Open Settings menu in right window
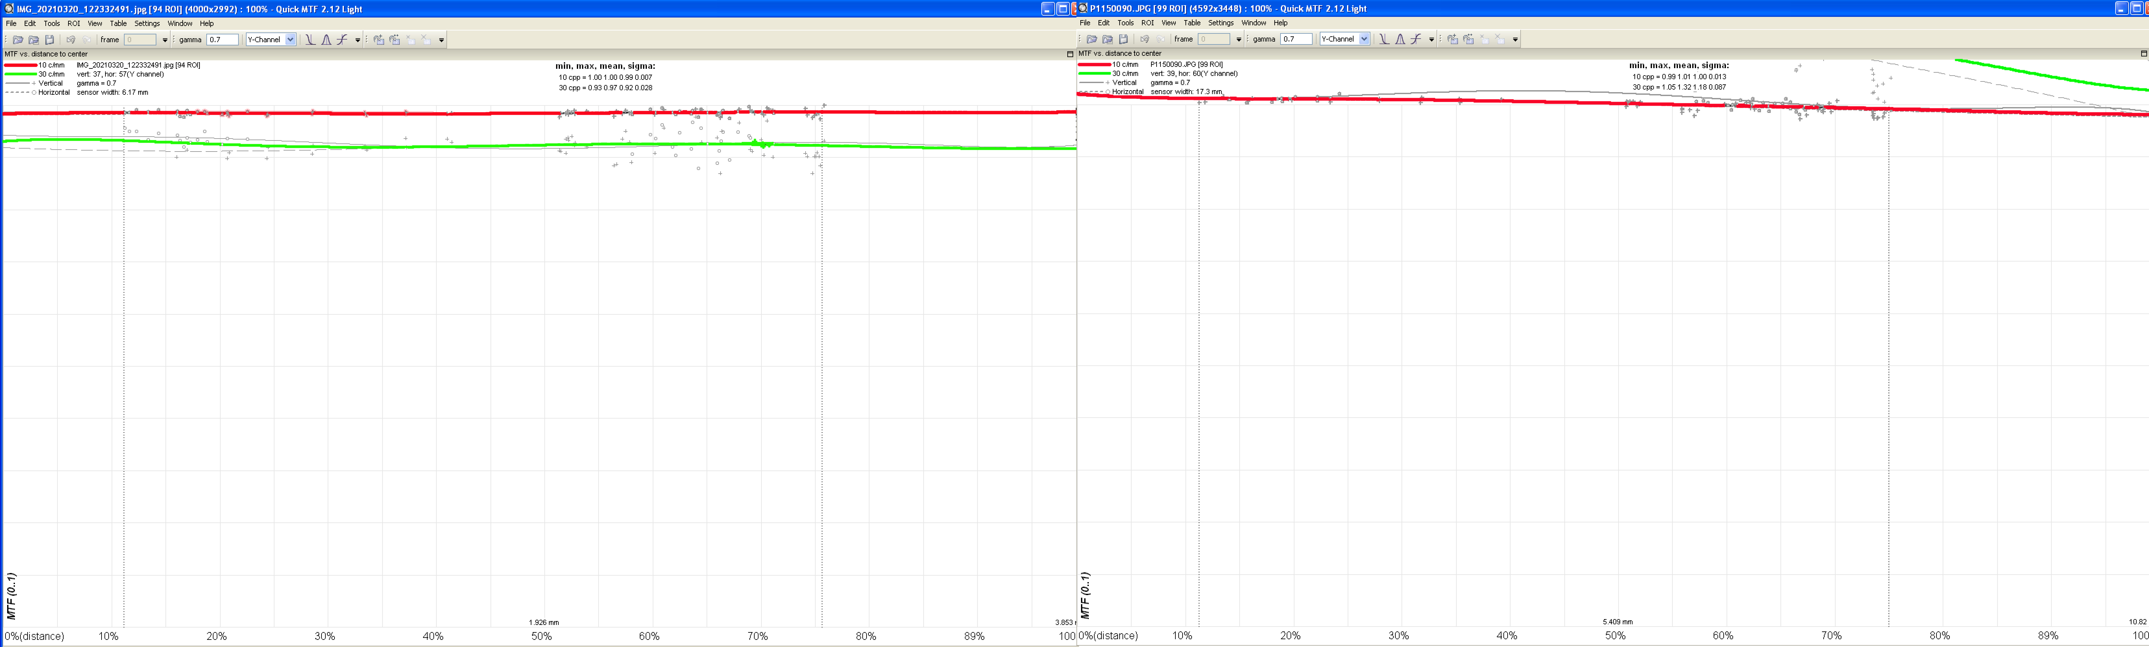2149x647 pixels. [1220, 22]
